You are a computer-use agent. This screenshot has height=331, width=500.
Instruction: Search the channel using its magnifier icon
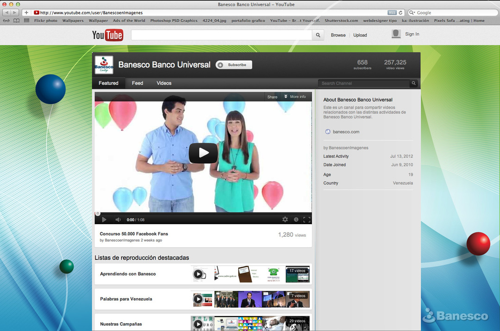point(412,83)
